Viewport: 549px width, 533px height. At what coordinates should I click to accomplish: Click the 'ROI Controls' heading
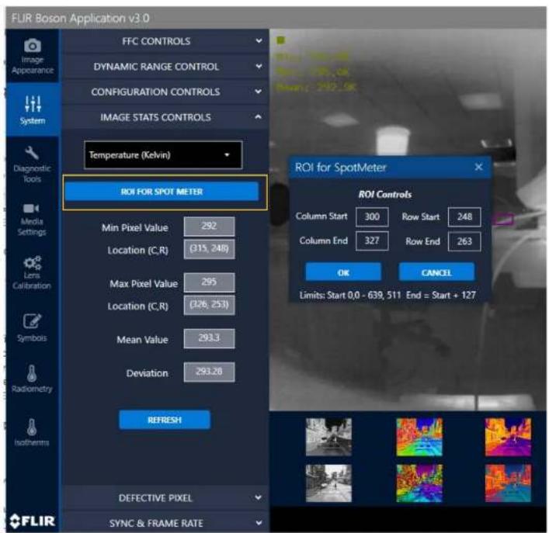[385, 195]
